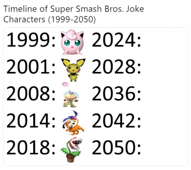Viewport: 191px width, 170px height.
Task: Select the 2018: year text
Action: (x=31, y=147)
